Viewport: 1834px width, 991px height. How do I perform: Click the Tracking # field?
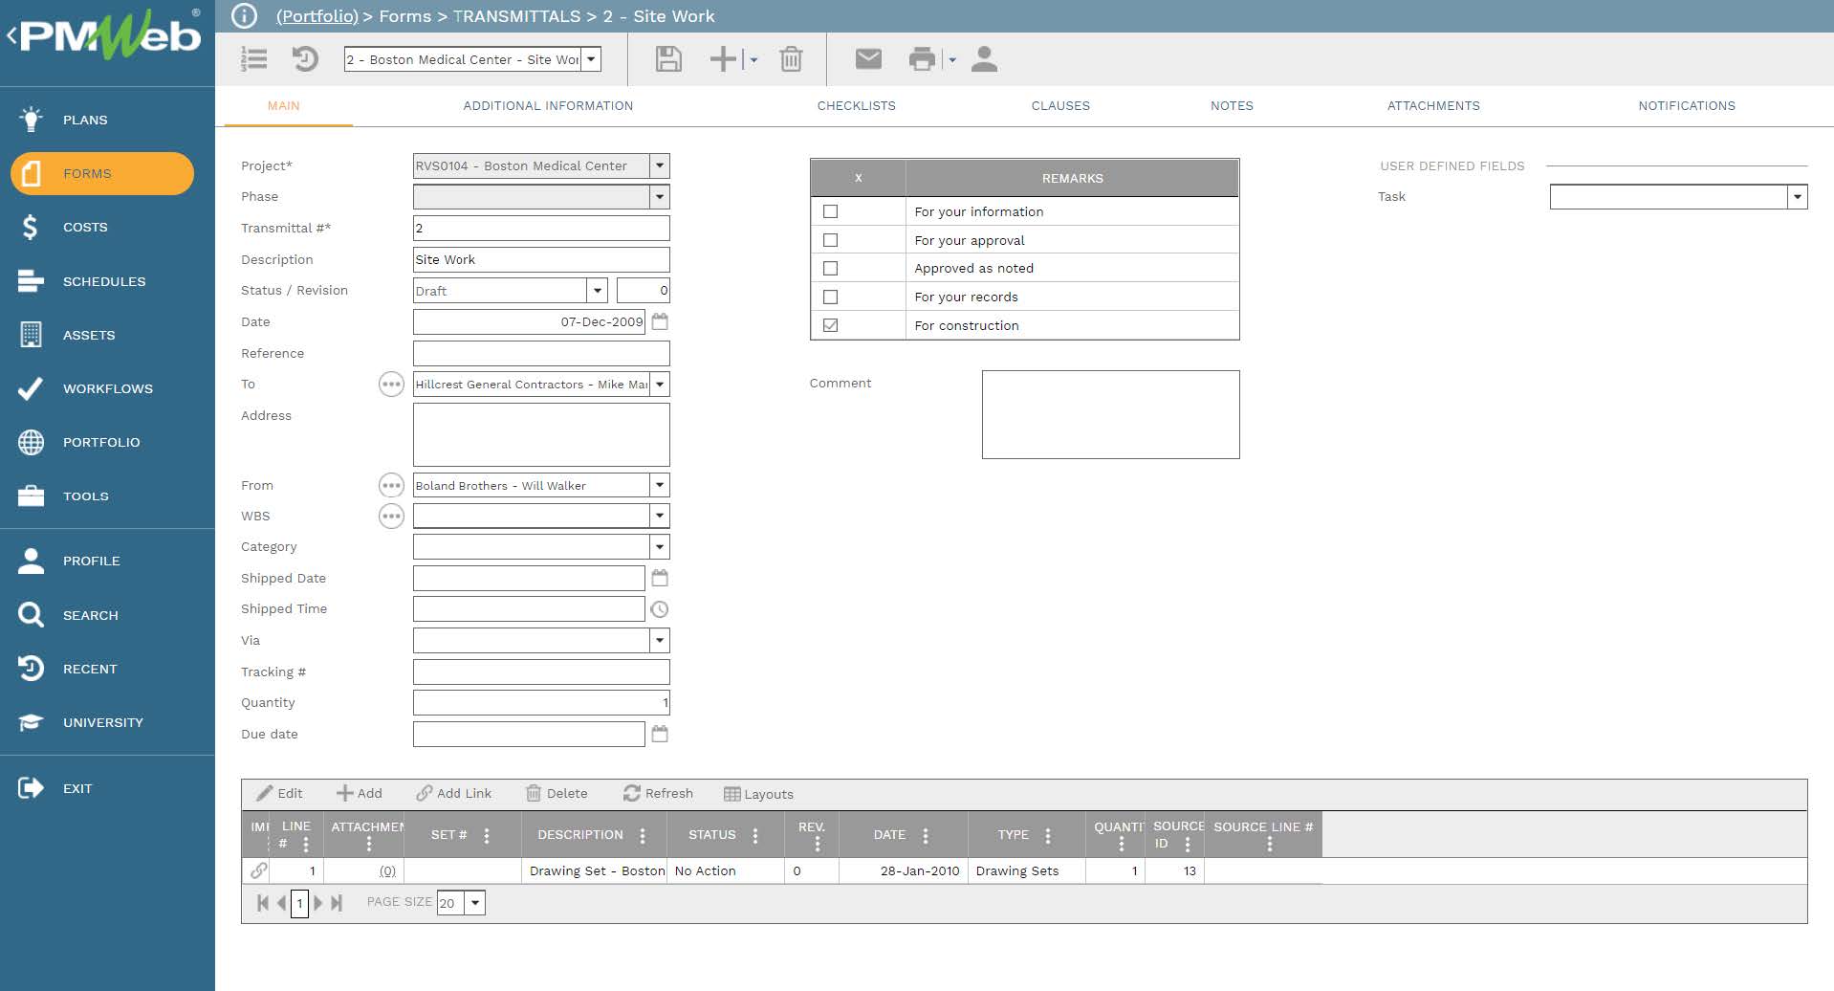(x=541, y=672)
